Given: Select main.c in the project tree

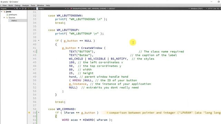Looking at the screenshot, I should click(14, 21).
